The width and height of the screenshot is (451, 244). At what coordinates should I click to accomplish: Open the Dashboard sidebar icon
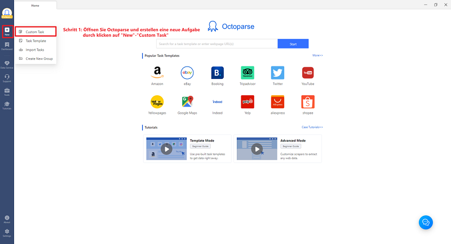point(7,46)
